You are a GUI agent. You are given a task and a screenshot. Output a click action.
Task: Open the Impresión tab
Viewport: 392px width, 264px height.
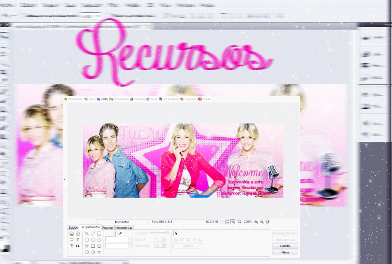[x=188, y=99]
